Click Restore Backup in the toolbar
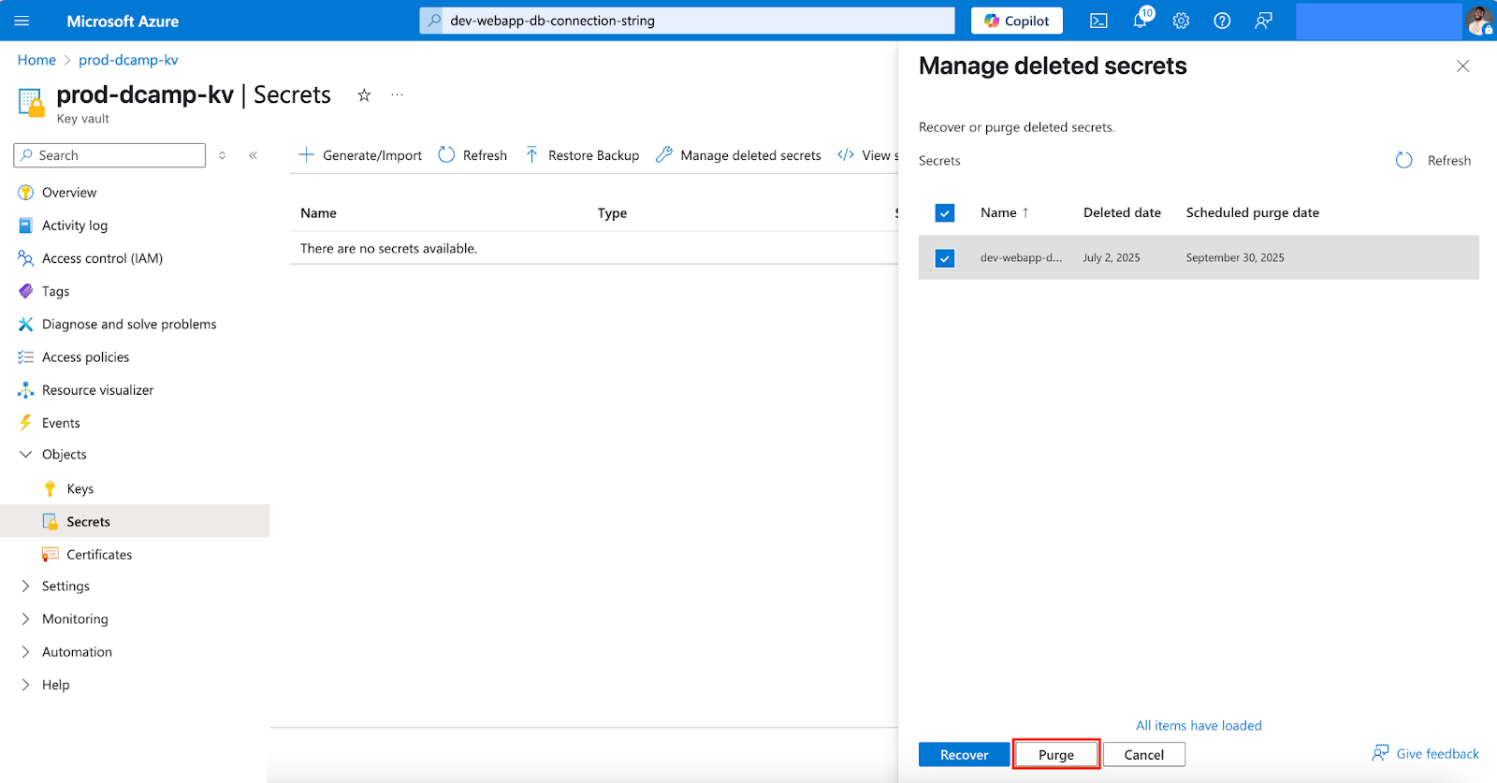 tap(582, 155)
